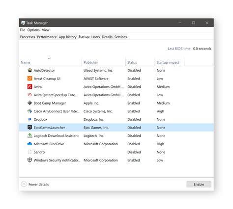Toggle the sort arrow above the Name column

[x=49, y=58]
